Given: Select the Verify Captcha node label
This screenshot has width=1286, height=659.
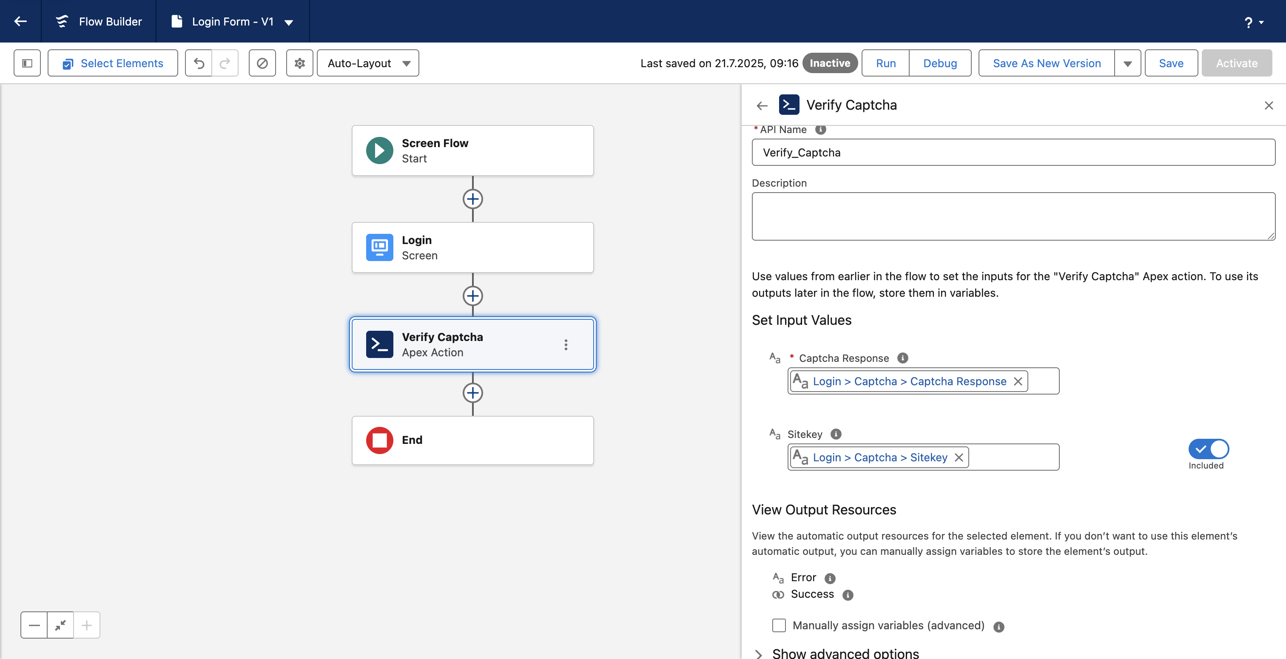Looking at the screenshot, I should point(442,337).
